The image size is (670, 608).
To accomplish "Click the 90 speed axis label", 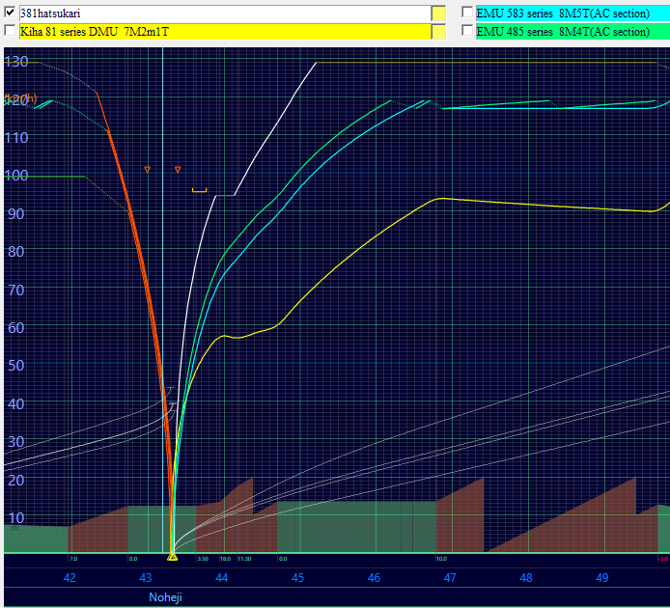I will [x=16, y=213].
